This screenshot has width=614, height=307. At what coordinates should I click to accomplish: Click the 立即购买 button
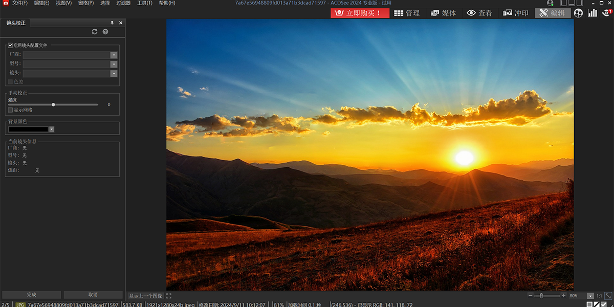pos(360,13)
